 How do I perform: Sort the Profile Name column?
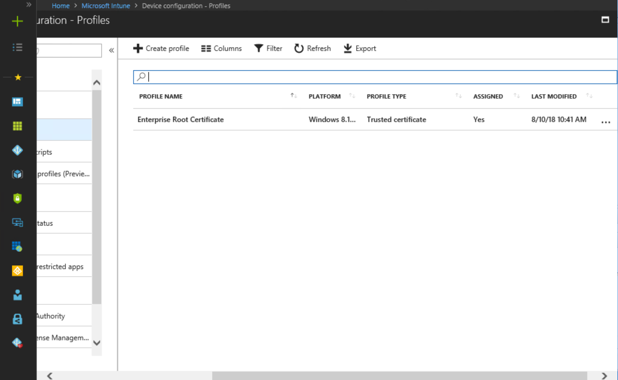point(293,96)
